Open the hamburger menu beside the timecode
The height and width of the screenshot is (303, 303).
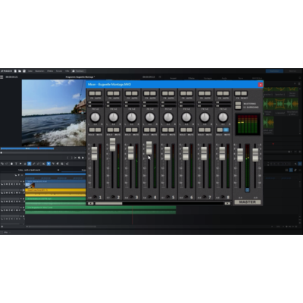[x=2, y=77]
